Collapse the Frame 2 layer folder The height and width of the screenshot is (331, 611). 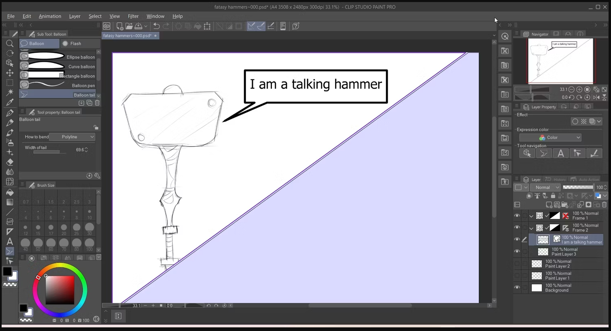[x=531, y=228]
